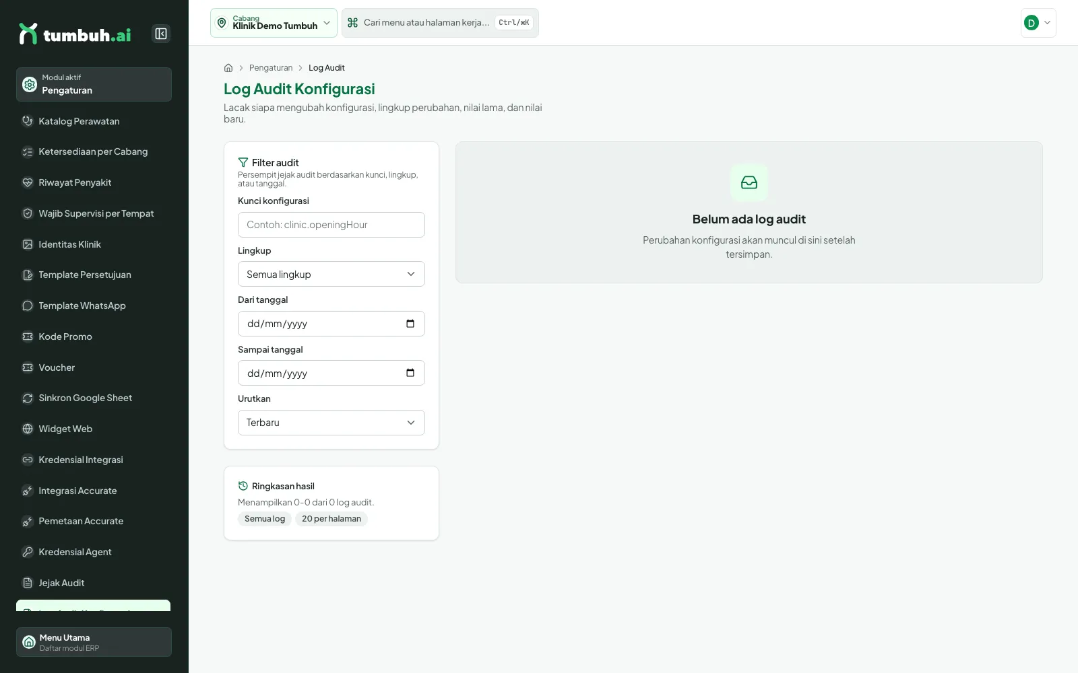The height and width of the screenshot is (673, 1078).
Task: Click the Pemetaan Accurate plug icon
Action: (28, 522)
